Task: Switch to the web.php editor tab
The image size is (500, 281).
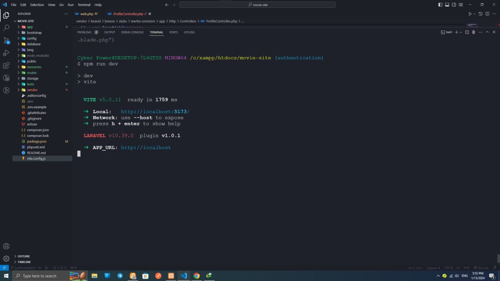Action: [86, 14]
